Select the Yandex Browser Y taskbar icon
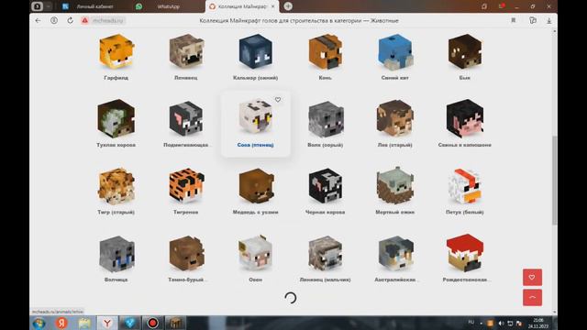This screenshot has width=587, height=330. point(107,323)
